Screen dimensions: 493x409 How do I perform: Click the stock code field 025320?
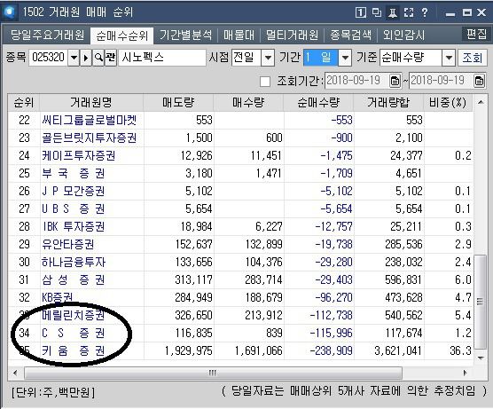pyautogui.click(x=49, y=58)
